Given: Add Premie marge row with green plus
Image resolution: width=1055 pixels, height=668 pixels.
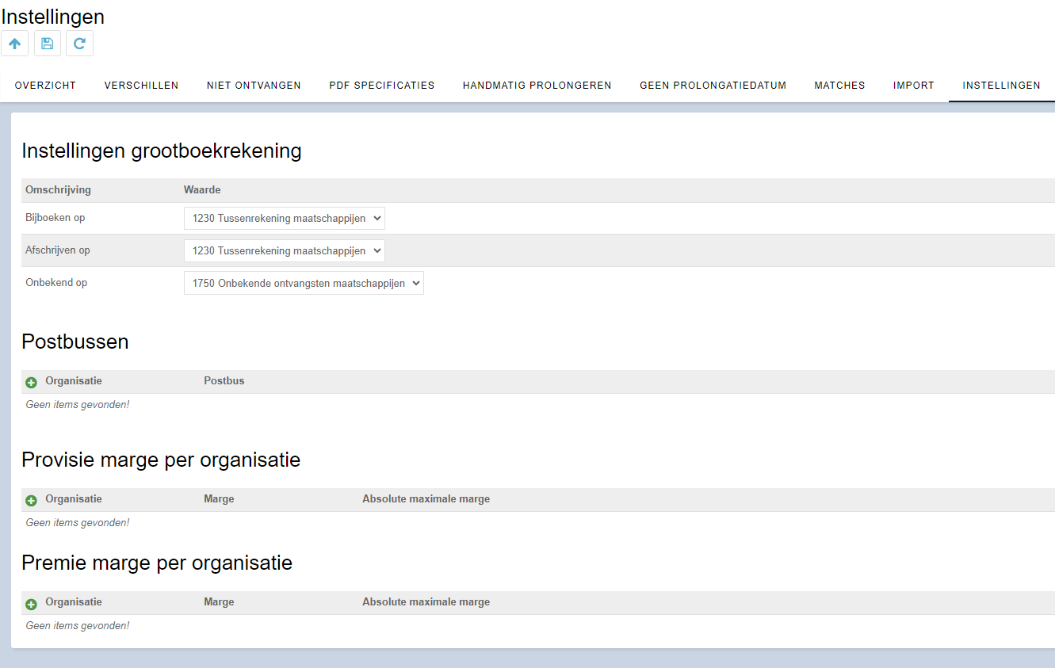Looking at the screenshot, I should (32, 603).
